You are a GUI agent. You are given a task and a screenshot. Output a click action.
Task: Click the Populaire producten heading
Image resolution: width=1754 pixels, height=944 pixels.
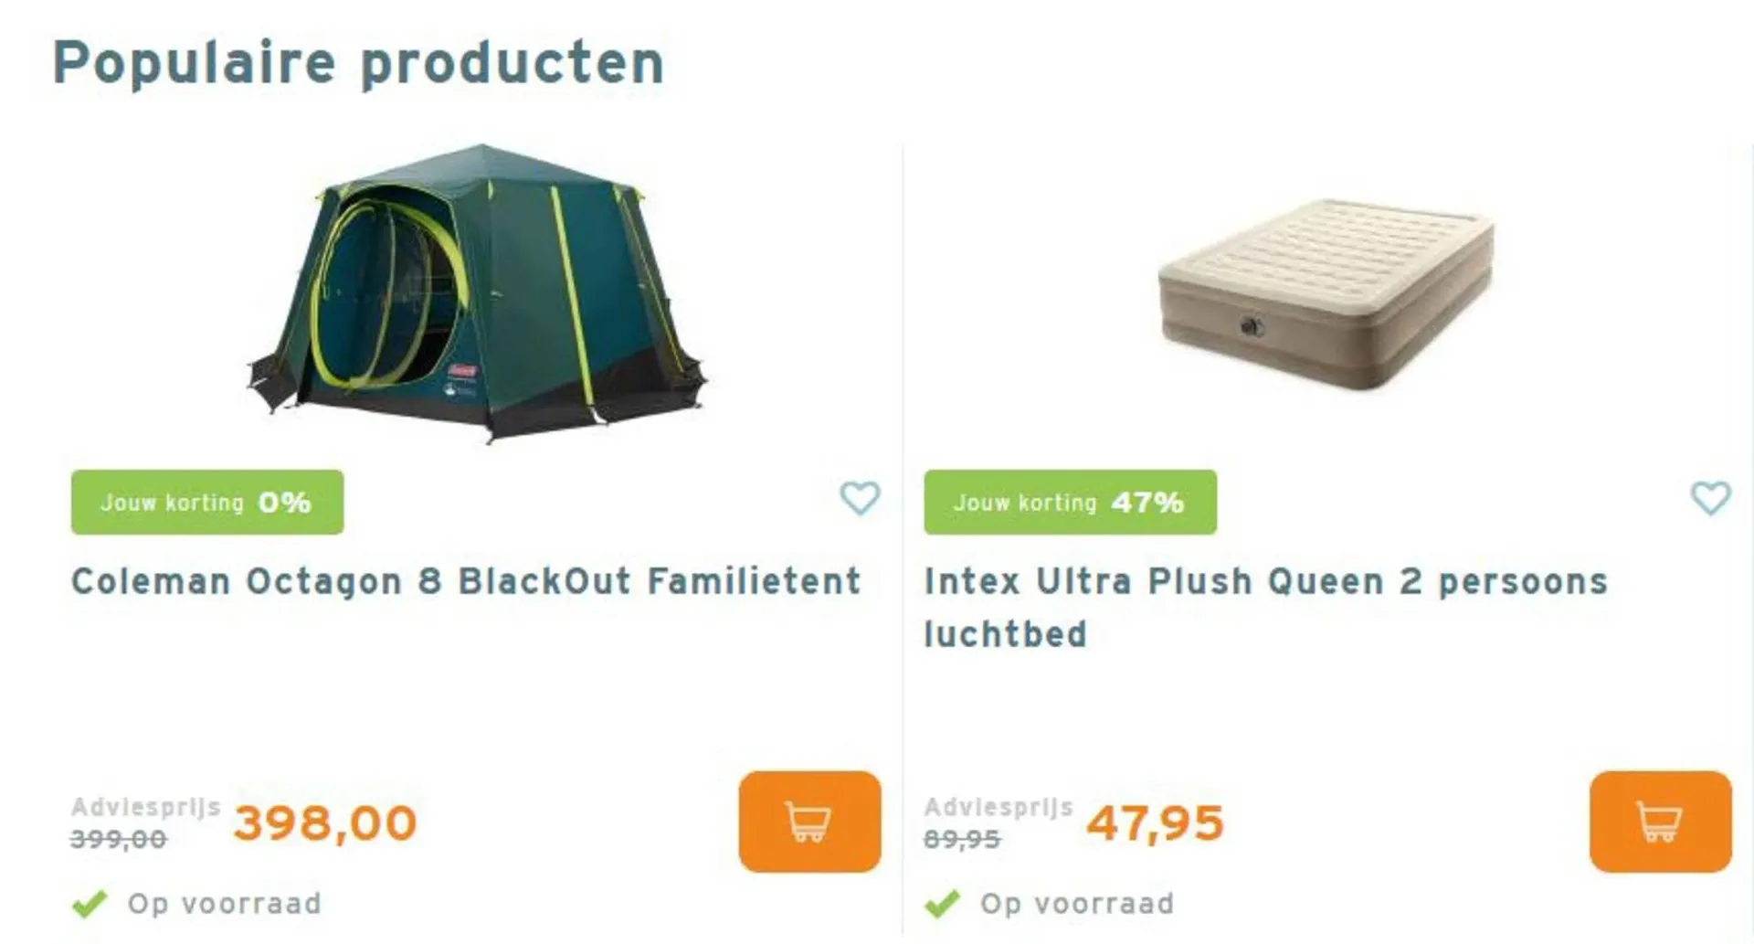[358, 63]
